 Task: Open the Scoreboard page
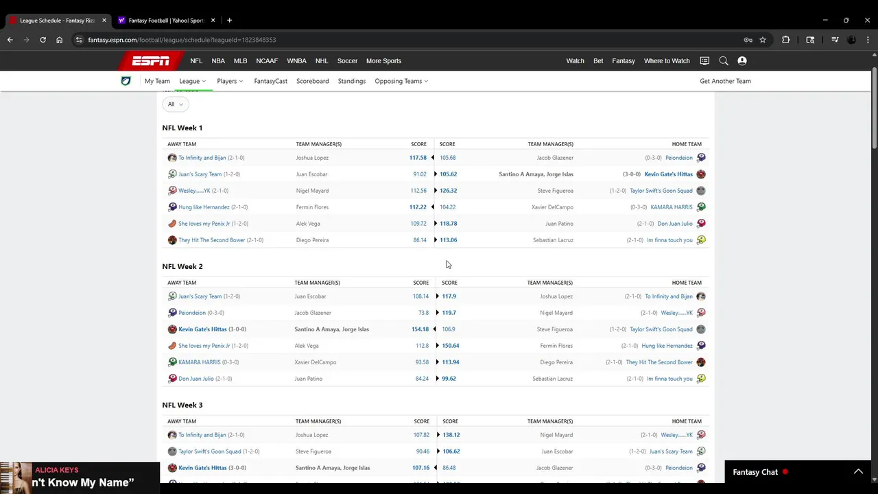[312, 81]
